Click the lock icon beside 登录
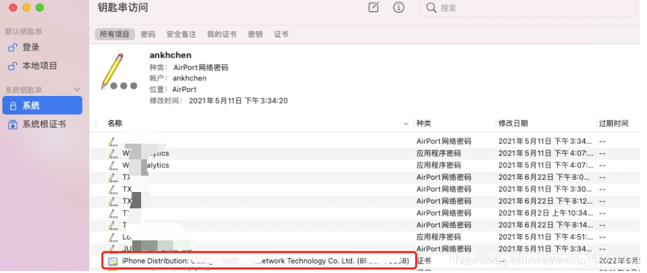The height and width of the screenshot is (273, 647). click(13, 48)
